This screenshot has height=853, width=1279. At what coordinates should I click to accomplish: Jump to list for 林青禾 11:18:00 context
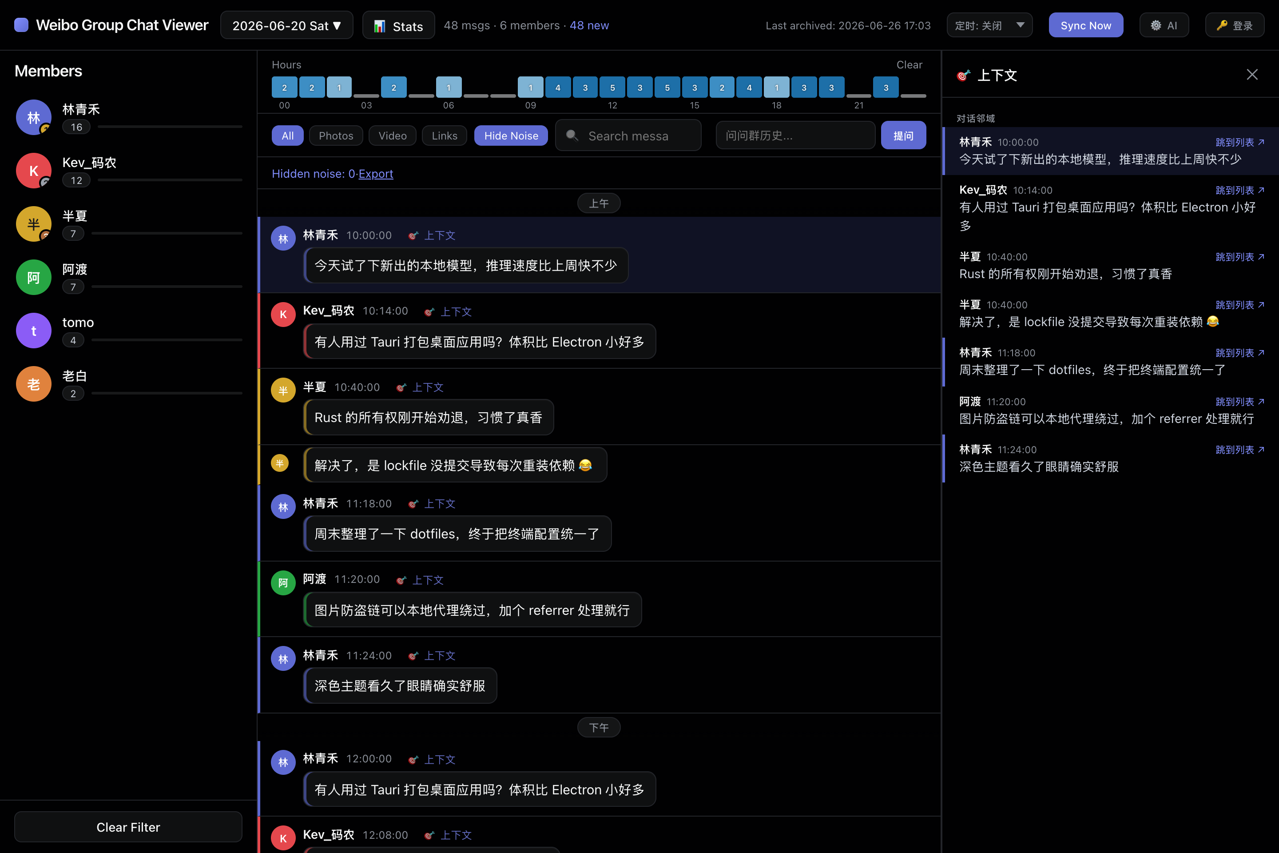1240,352
